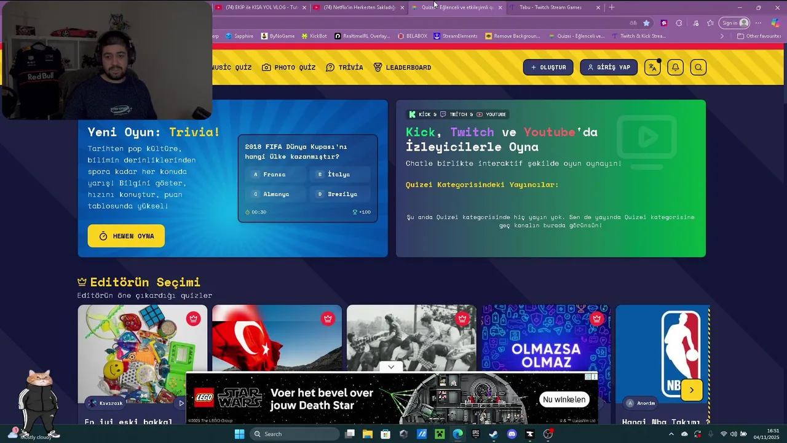Image resolution: width=787 pixels, height=443 pixels.
Task: Click the Kıvırcık author label
Action: tap(106, 403)
